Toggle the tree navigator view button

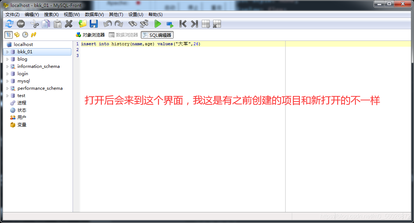click(9, 35)
